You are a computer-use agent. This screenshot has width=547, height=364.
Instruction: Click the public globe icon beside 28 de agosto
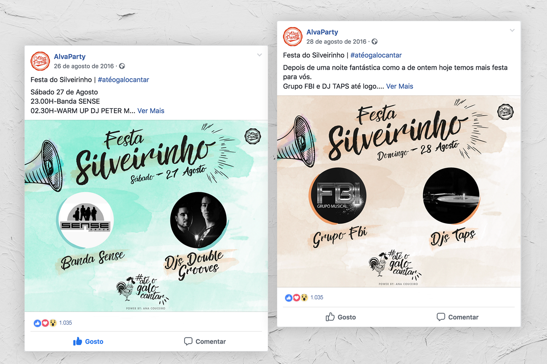tap(375, 42)
